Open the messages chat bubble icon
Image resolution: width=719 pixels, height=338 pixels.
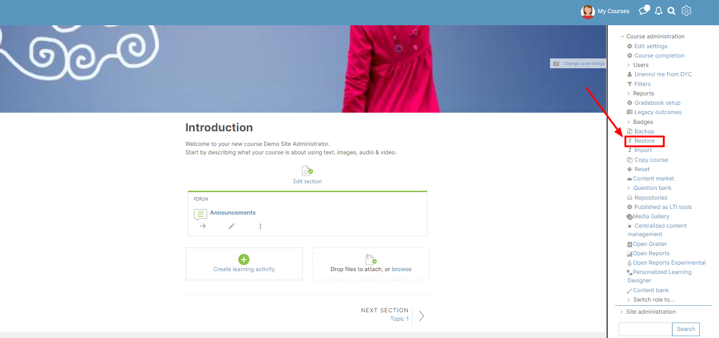[x=644, y=10]
